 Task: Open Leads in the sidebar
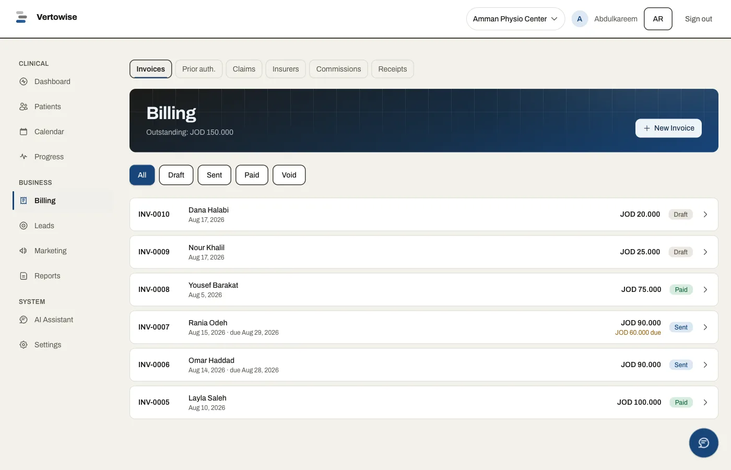pos(63,226)
